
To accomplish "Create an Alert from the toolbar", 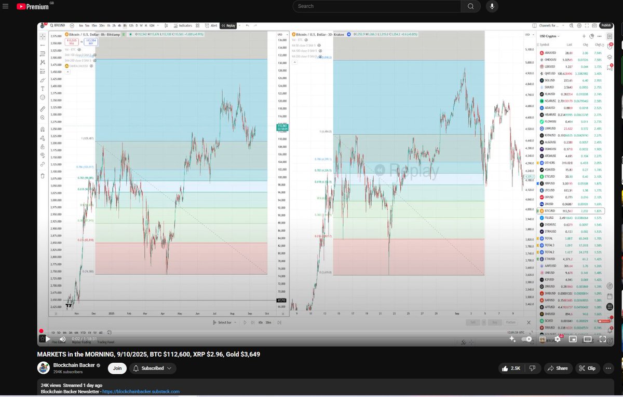I will 211,25.
